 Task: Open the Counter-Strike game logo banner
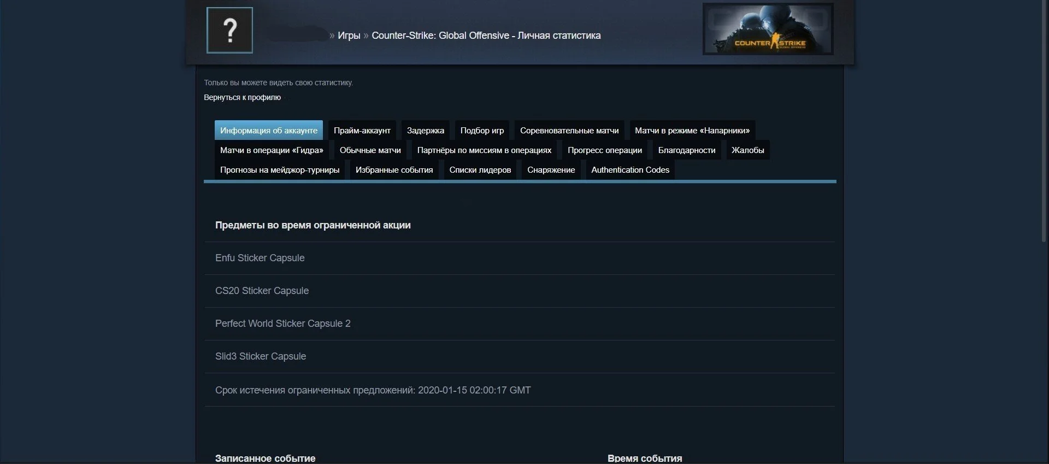(x=768, y=29)
